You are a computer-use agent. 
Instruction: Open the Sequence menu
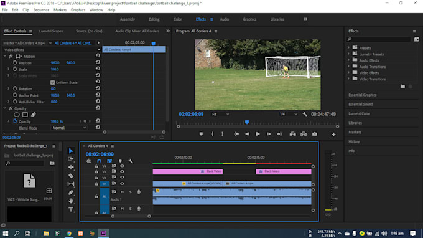41,10
